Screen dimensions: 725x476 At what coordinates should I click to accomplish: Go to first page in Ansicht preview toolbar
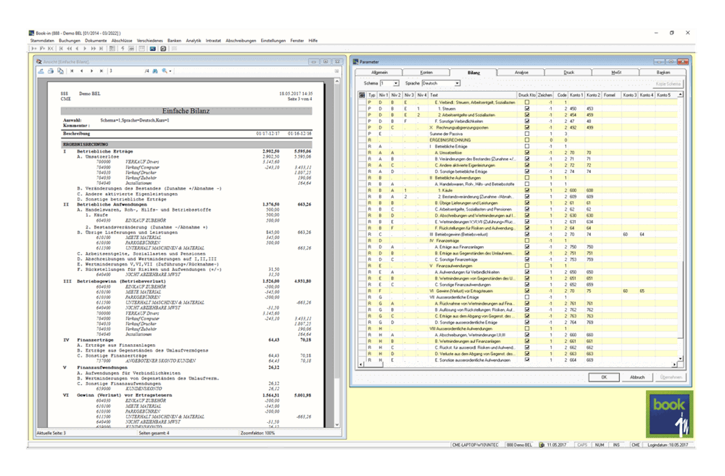click(x=72, y=71)
